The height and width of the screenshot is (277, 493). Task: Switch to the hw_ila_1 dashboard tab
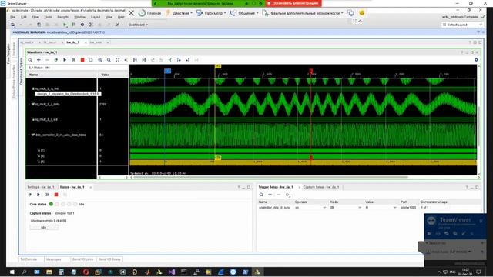73,42
